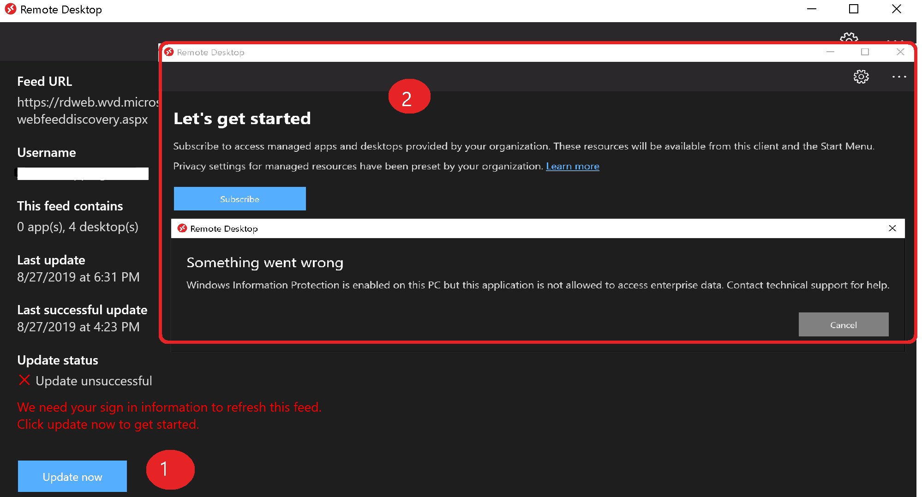Click the 'Update status' label
The width and height of the screenshot is (922, 497).
58,360
